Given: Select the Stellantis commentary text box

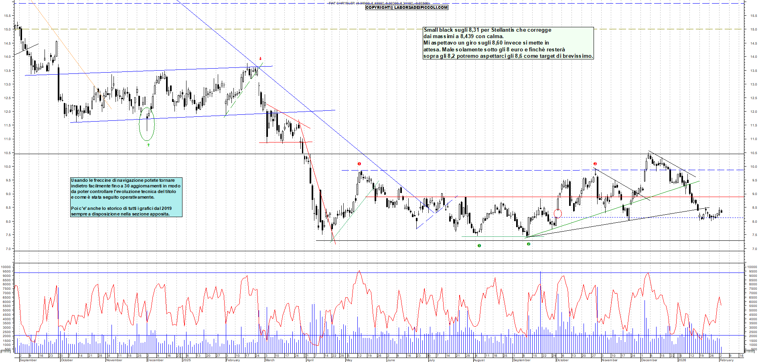Looking at the screenshot, I should click(508, 43).
